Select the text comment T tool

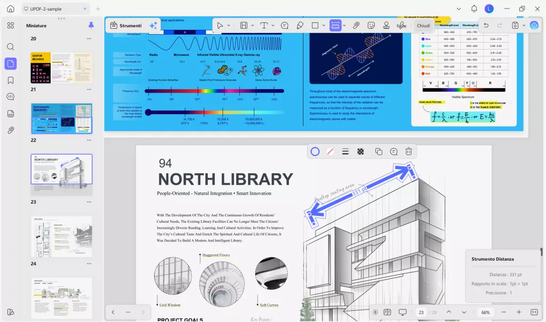263,26
